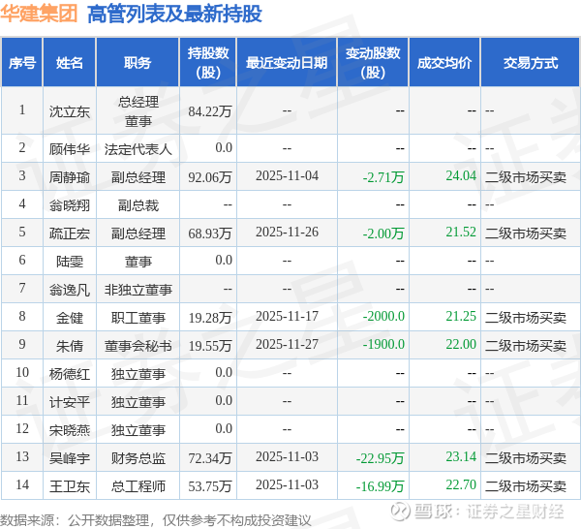Click the date 2025-11-04
581x529 pixels.
coord(287,175)
